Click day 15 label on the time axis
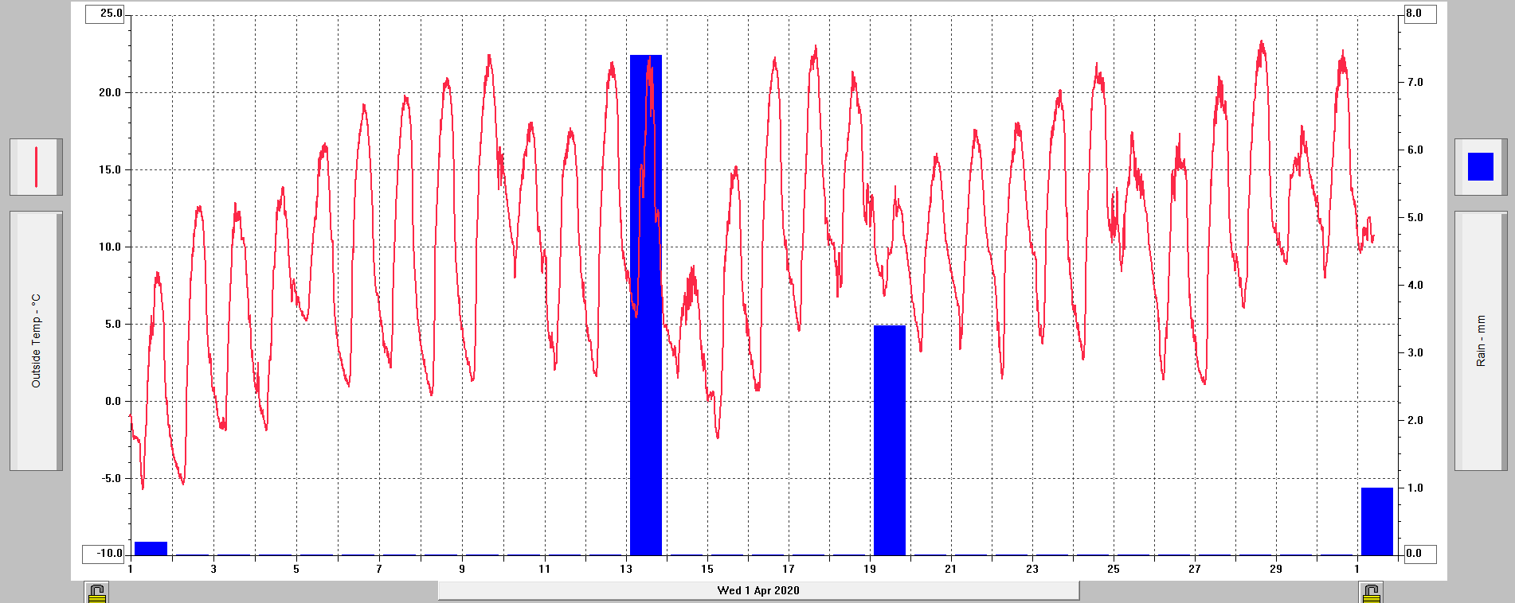 click(x=707, y=569)
